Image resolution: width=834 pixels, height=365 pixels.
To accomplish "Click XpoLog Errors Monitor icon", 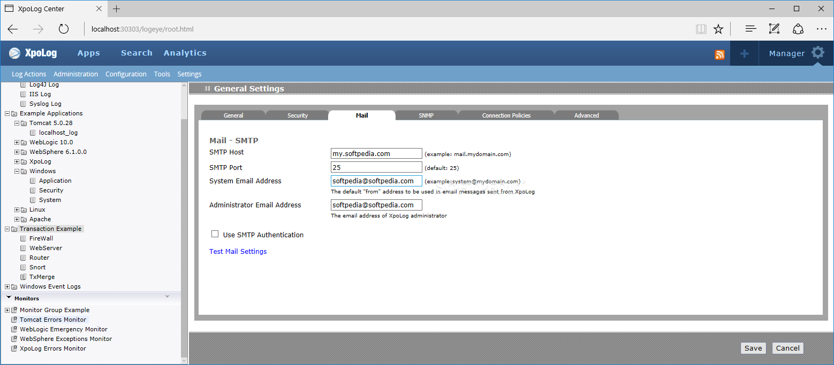I will (14, 348).
